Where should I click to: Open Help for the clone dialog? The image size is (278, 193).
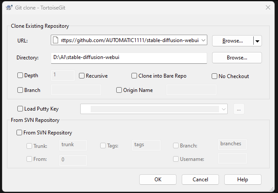coord(243,180)
